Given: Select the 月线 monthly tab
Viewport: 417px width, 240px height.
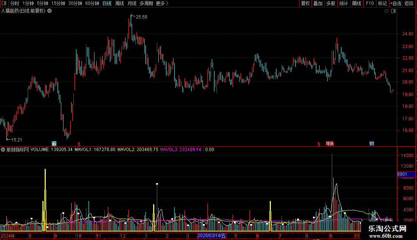Looking at the screenshot, I should tap(132, 3).
